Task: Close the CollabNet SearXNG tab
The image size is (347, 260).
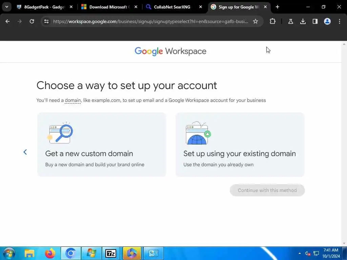Action: (201, 7)
